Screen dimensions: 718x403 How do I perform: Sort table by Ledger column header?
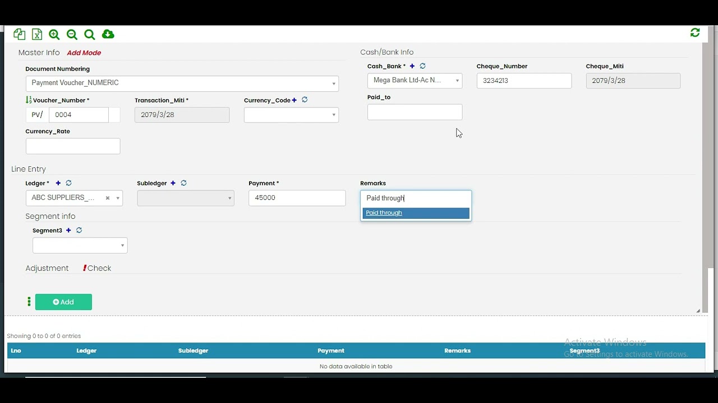86,351
